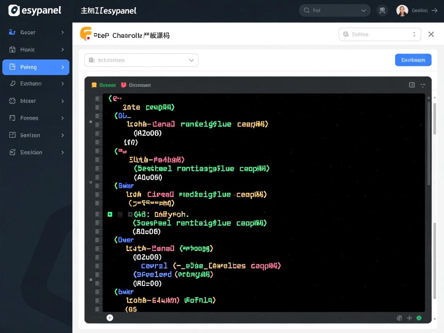Click the orange app logo beside the panel title
The height and width of the screenshot is (333, 444).
click(x=86, y=34)
